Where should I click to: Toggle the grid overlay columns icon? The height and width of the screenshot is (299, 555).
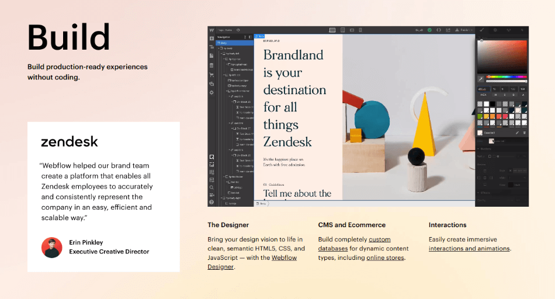click(211, 172)
